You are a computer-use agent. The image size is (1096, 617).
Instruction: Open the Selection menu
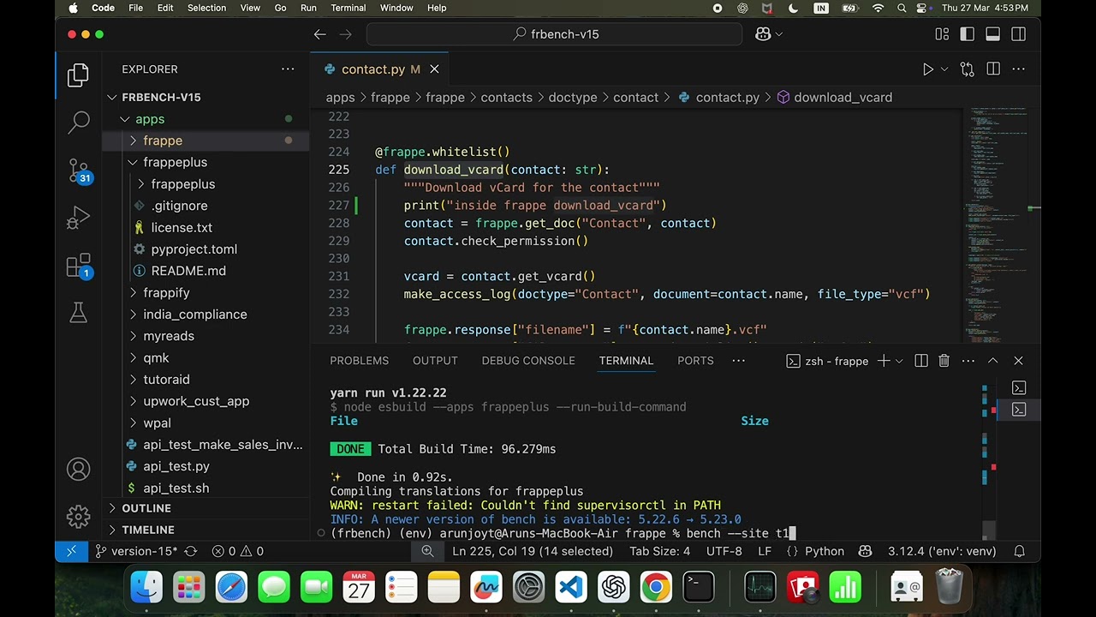click(x=206, y=8)
